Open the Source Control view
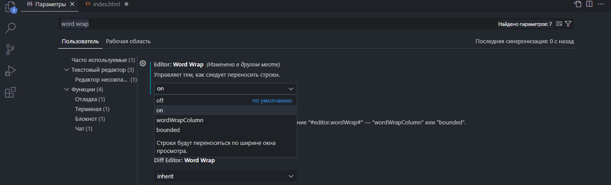Viewport: 611px width, 185px height. tap(10, 49)
